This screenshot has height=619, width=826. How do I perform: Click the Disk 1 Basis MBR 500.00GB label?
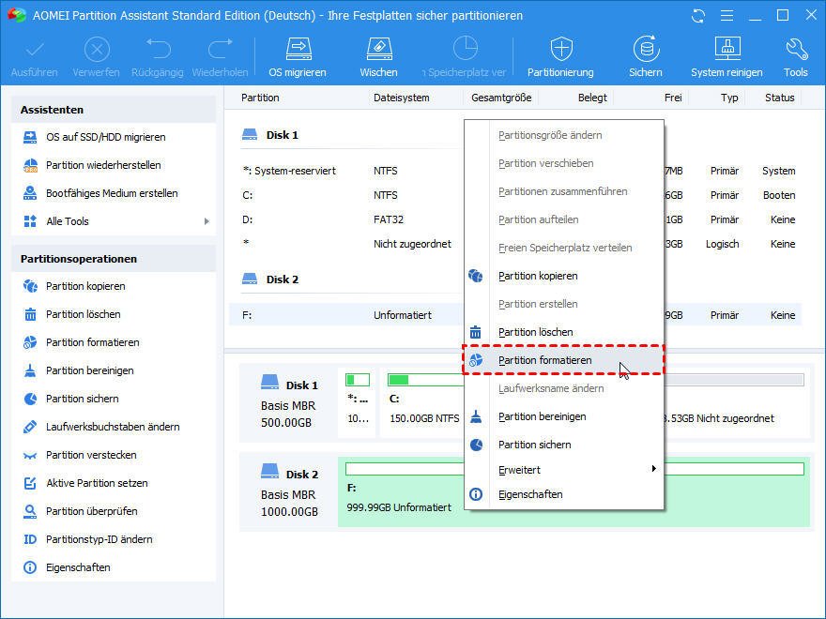point(289,402)
